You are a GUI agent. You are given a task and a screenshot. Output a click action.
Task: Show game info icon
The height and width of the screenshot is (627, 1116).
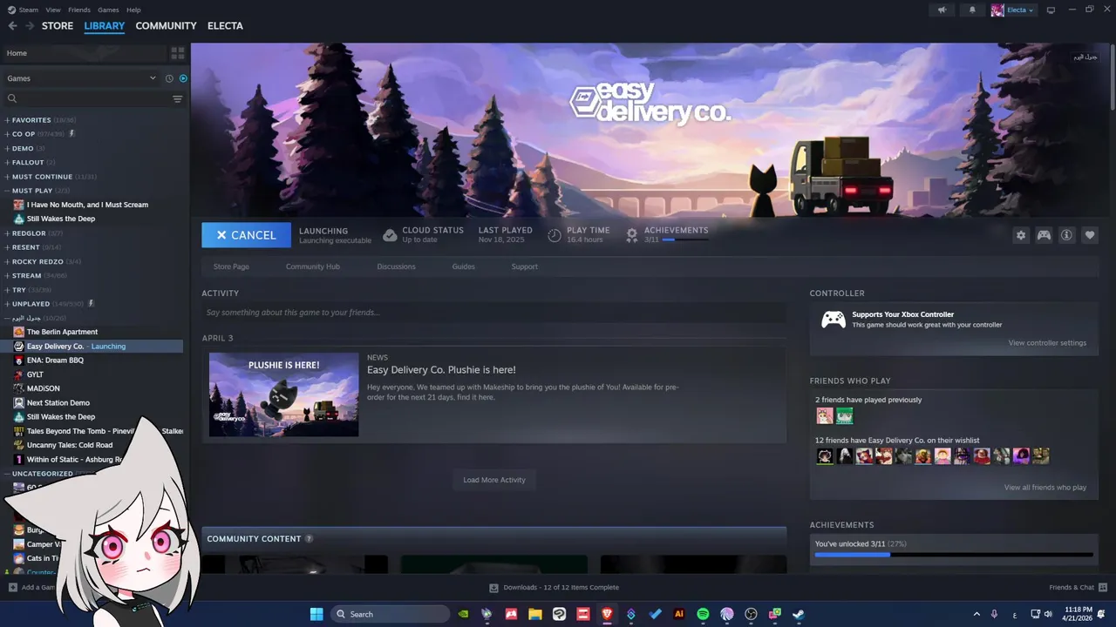1066,235
